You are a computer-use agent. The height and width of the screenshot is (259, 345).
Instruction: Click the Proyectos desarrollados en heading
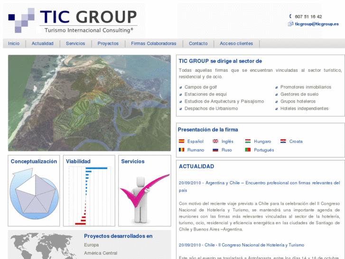pos(118,236)
